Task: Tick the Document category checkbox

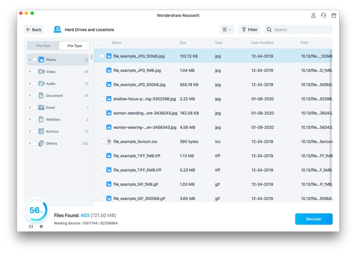Action: 34,95
